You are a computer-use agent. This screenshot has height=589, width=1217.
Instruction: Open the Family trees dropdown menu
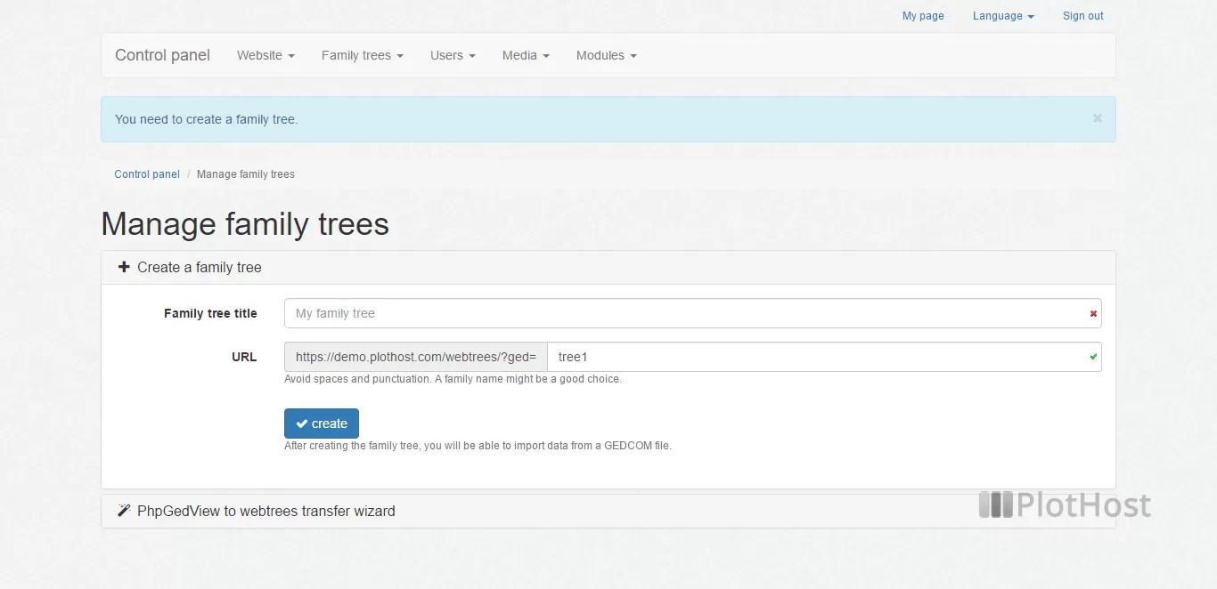click(362, 55)
